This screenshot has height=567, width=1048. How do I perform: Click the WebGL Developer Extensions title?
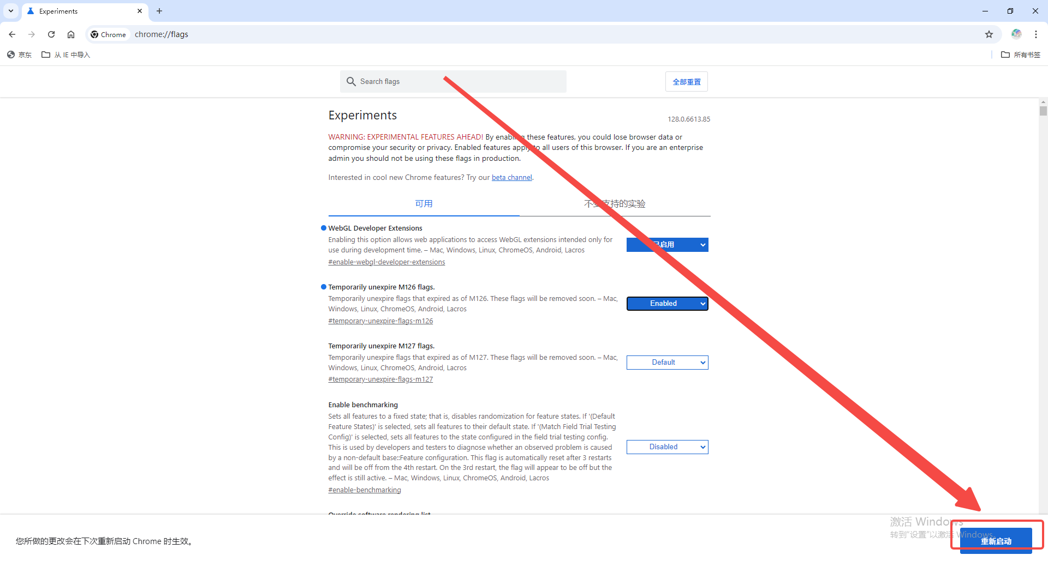[x=375, y=228]
